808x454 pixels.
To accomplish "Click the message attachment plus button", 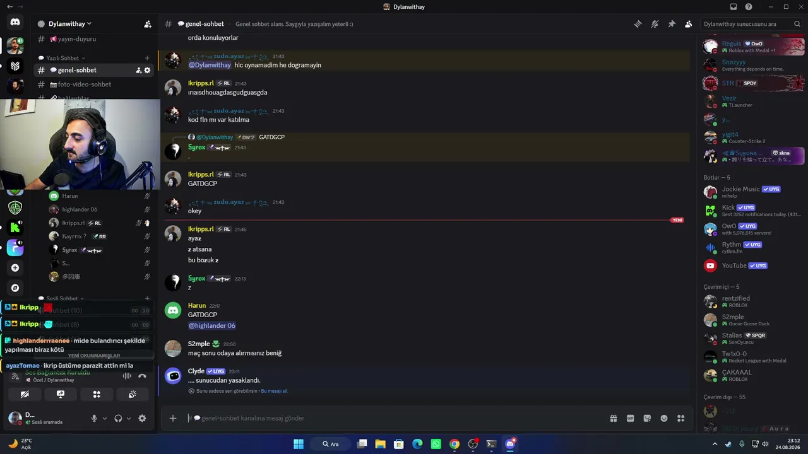I will (x=173, y=418).
